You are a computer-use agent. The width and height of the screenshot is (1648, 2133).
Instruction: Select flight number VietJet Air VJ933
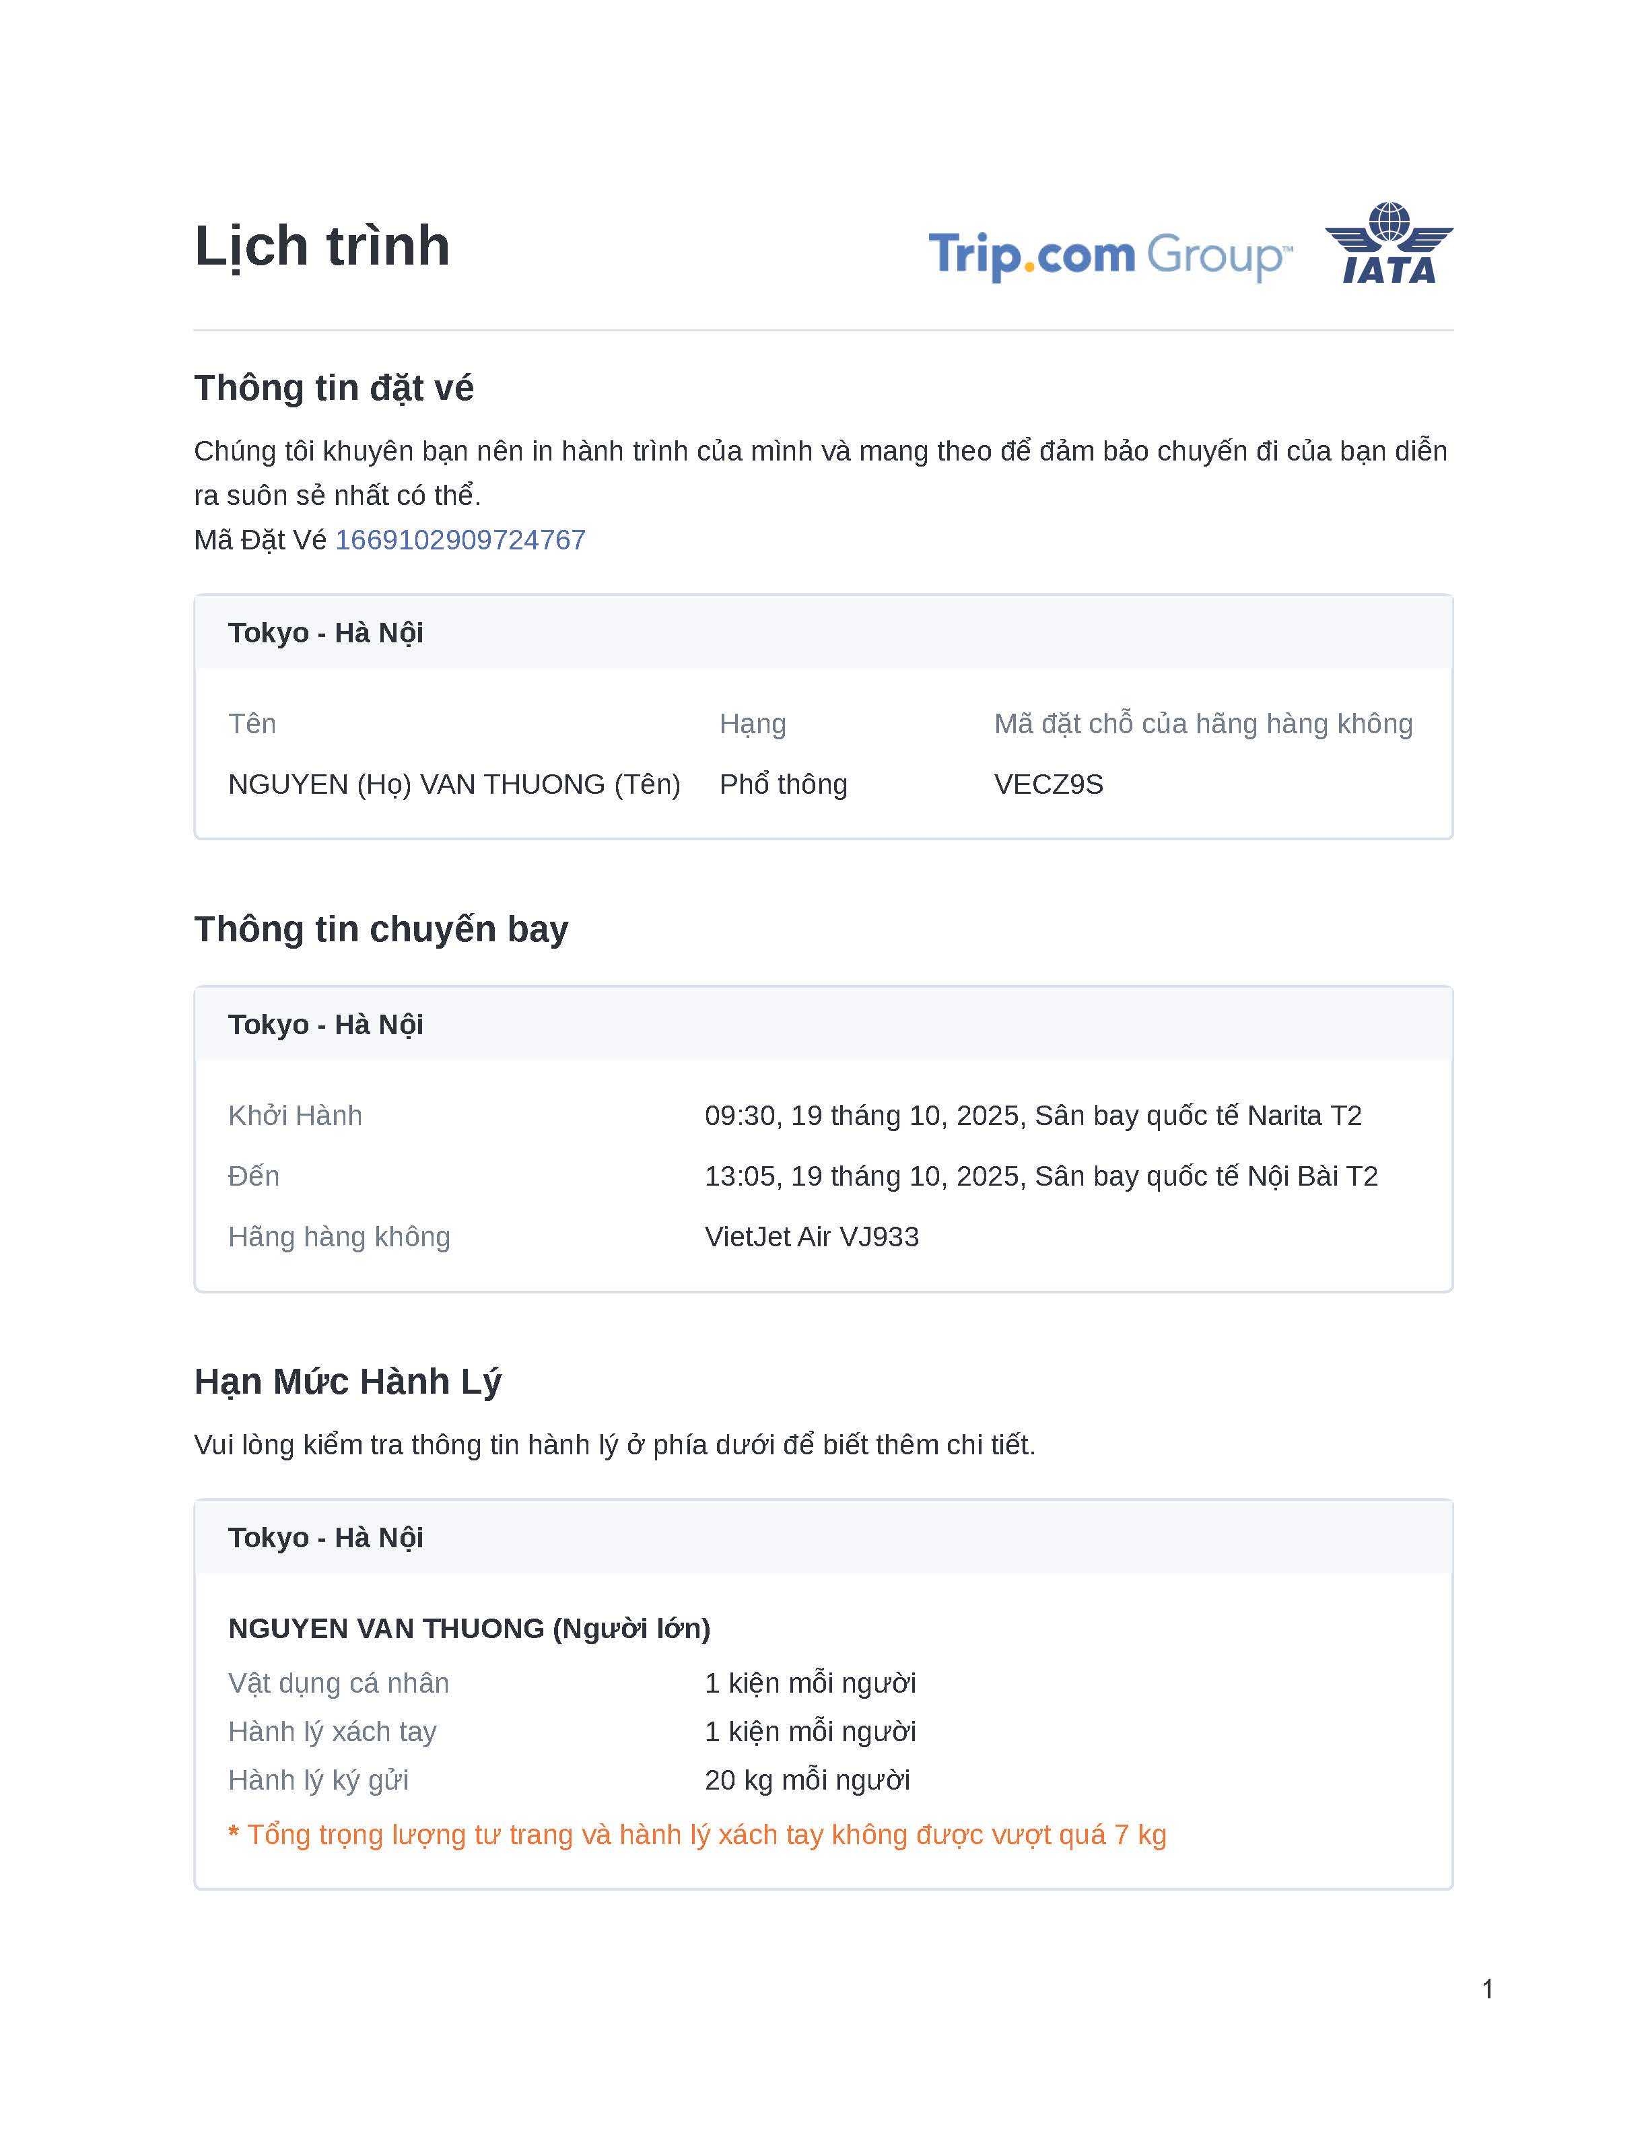[x=811, y=1236]
